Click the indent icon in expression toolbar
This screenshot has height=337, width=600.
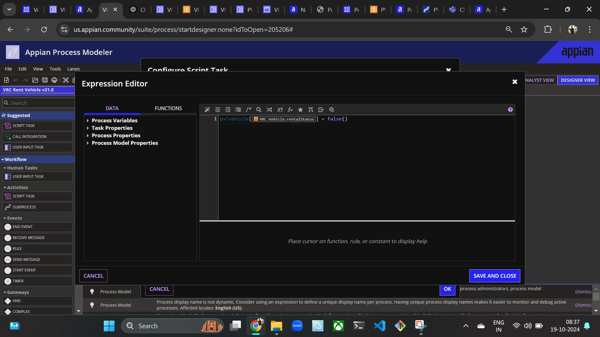tap(228, 110)
